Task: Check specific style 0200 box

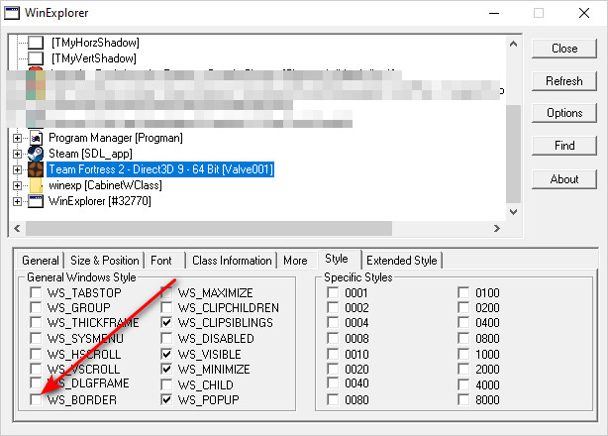Action: [463, 307]
